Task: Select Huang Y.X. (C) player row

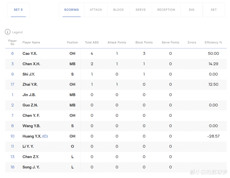Action: (x=116, y=136)
